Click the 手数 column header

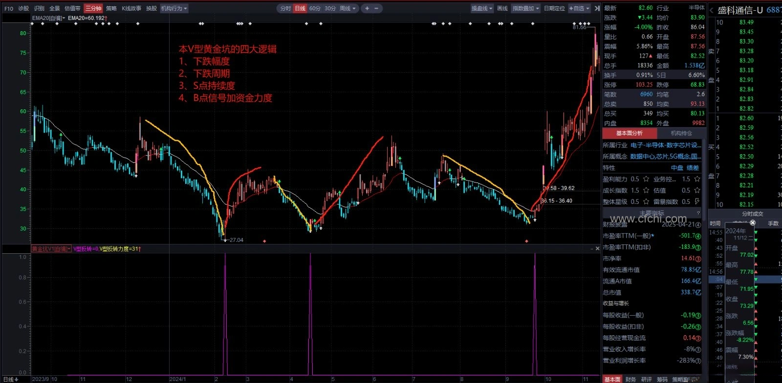coord(773,223)
